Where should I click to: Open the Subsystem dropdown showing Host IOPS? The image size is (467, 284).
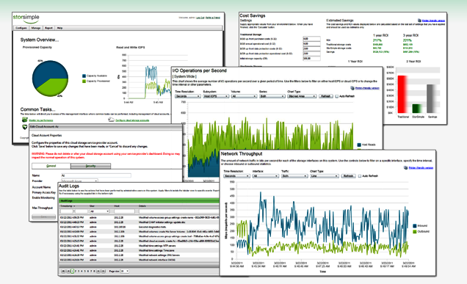(216, 96)
